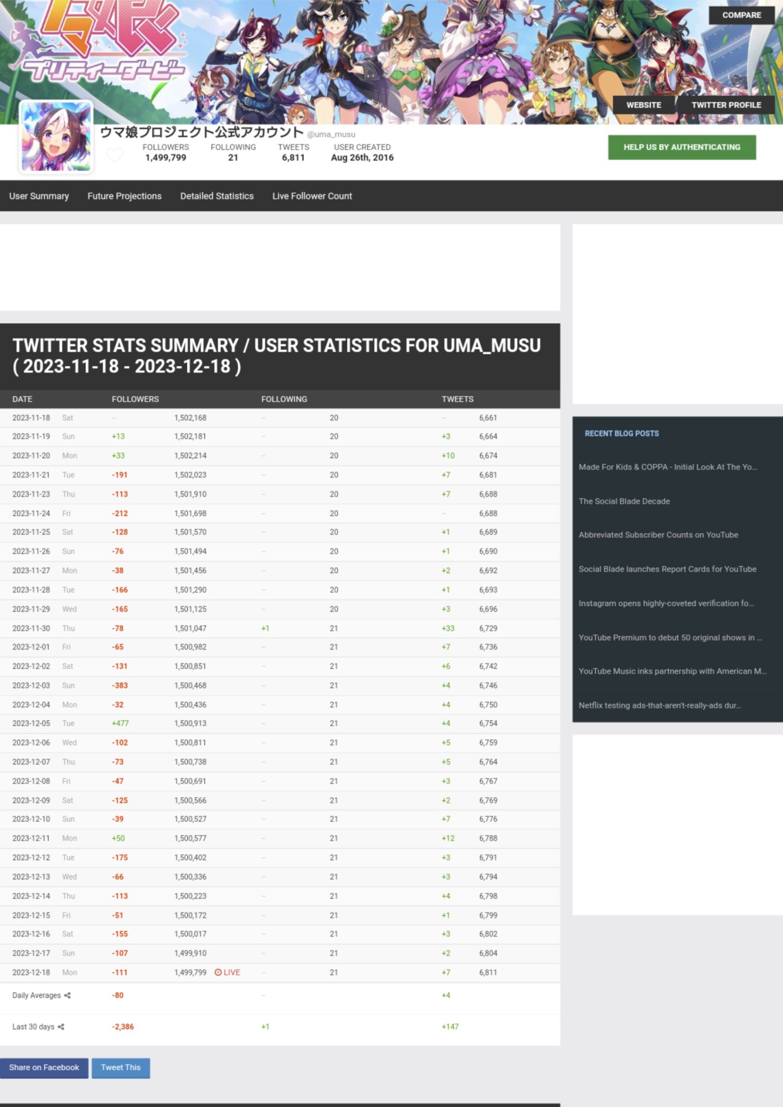
Task: Click the Tweet This button
Action: coord(121,1068)
